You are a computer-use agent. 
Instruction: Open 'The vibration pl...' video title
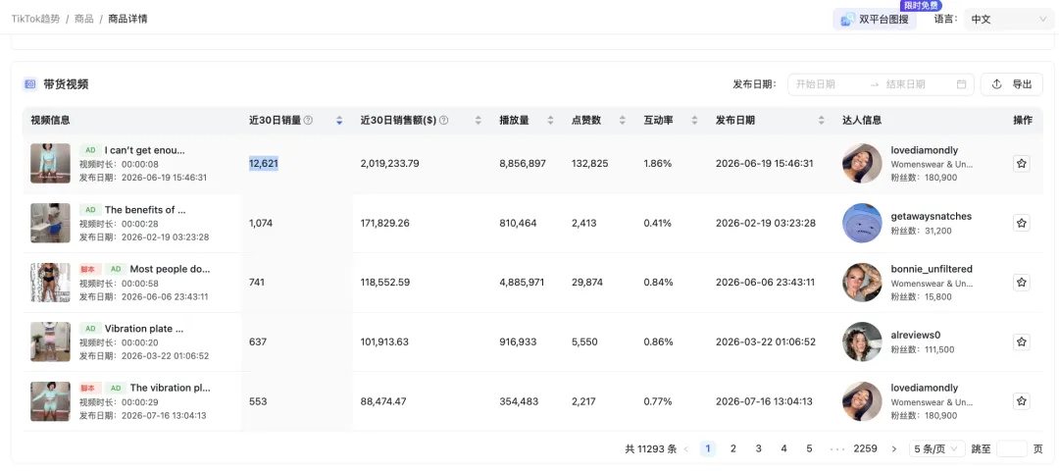[171, 388]
